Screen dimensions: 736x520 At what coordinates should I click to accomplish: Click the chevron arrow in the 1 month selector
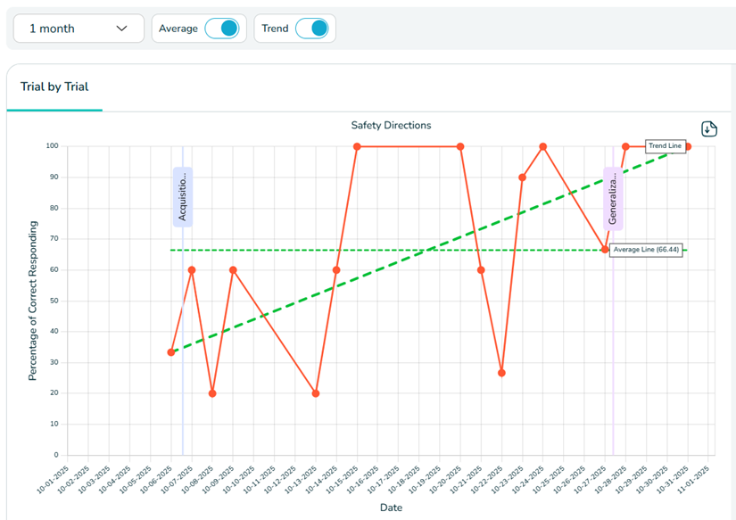tap(122, 29)
